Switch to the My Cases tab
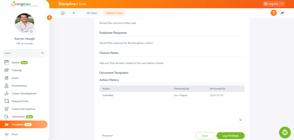The width and height of the screenshot is (294, 140). 92,13
